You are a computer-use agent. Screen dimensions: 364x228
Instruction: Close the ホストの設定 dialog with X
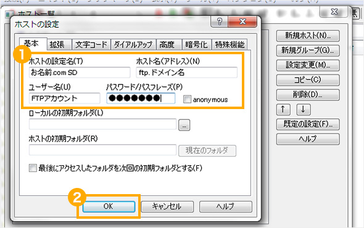[x=242, y=22]
